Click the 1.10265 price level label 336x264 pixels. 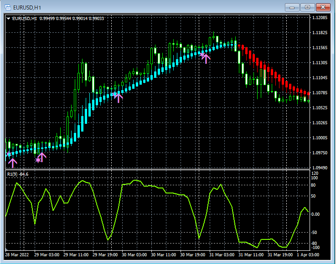point(320,122)
